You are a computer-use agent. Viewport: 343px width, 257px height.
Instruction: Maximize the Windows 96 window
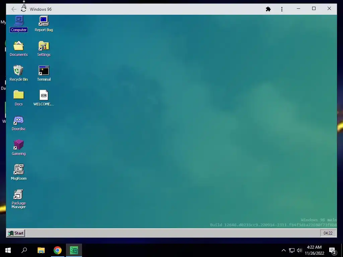pos(314,9)
